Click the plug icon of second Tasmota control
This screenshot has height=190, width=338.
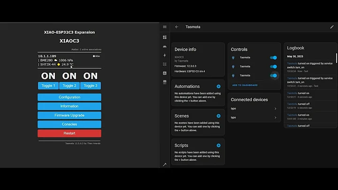[233, 66]
